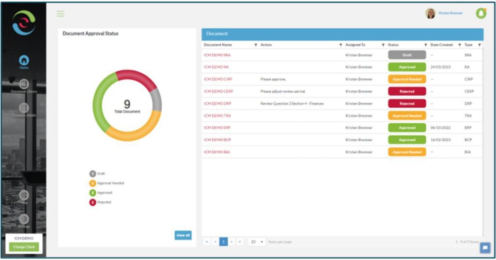496x260 pixels.
Task: Sort by the Document Name header
Action: click(217, 45)
